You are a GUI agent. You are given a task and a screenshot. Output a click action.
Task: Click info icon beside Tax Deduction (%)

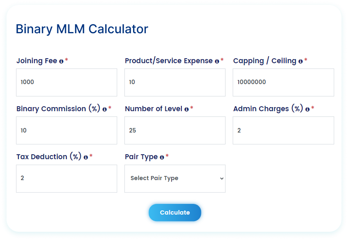point(86,157)
